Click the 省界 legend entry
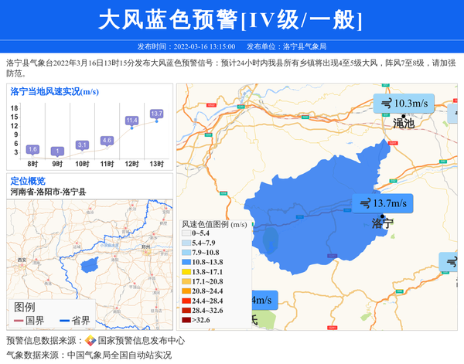The height and width of the screenshot is (364, 464). 73,321
